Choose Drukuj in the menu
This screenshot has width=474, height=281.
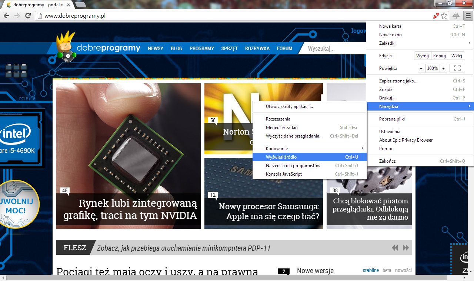tap(420, 98)
